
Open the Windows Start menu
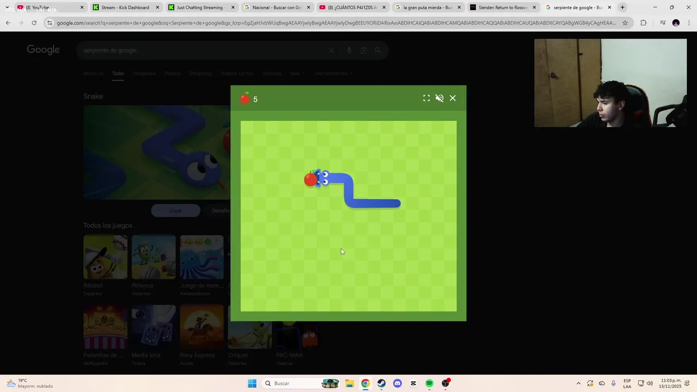coord(252,383)
